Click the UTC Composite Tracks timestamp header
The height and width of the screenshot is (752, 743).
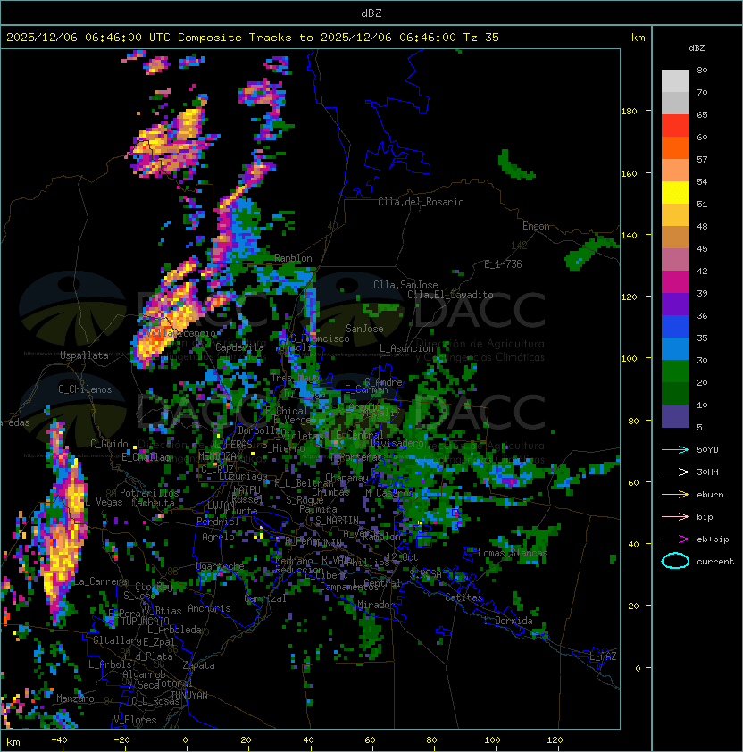253,38
